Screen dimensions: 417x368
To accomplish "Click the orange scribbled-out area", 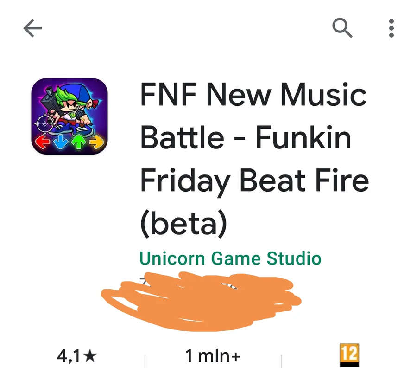I will point(202,302).
